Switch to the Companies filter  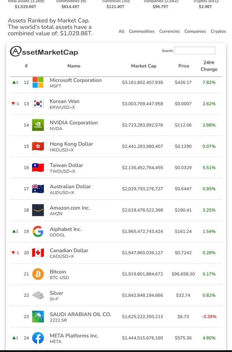point(195,31)
